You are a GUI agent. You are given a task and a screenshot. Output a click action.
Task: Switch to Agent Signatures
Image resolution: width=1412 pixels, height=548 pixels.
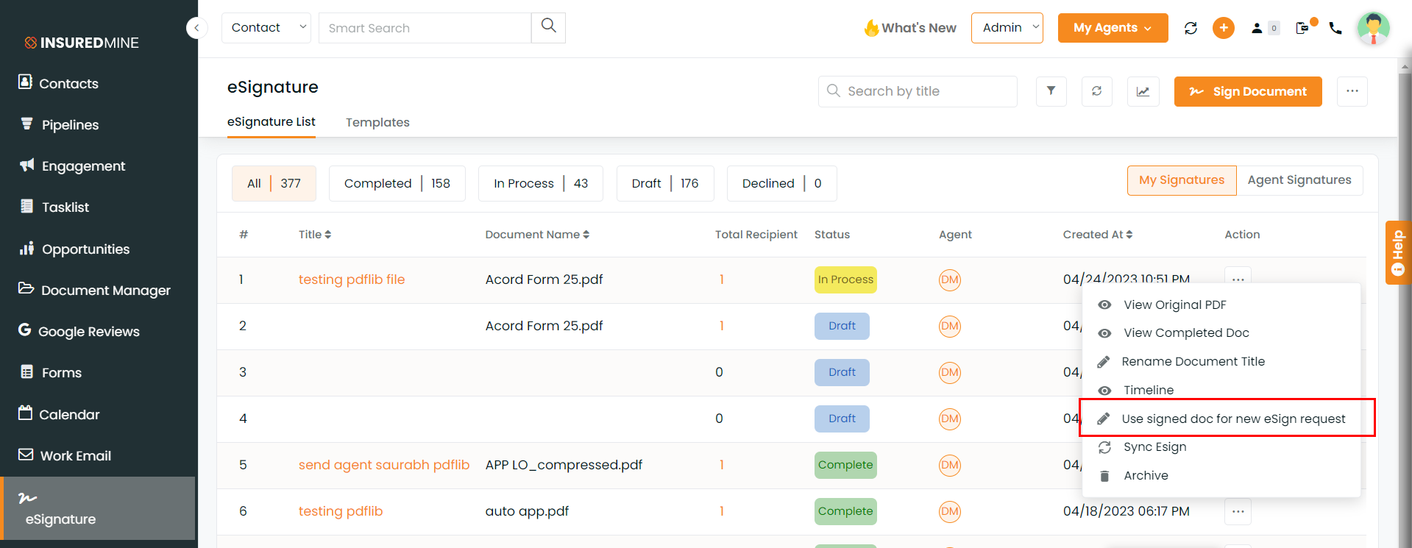[x=1299, y=180]
